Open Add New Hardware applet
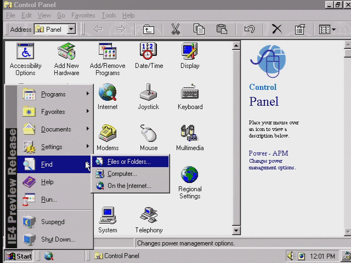 (66, 59)
